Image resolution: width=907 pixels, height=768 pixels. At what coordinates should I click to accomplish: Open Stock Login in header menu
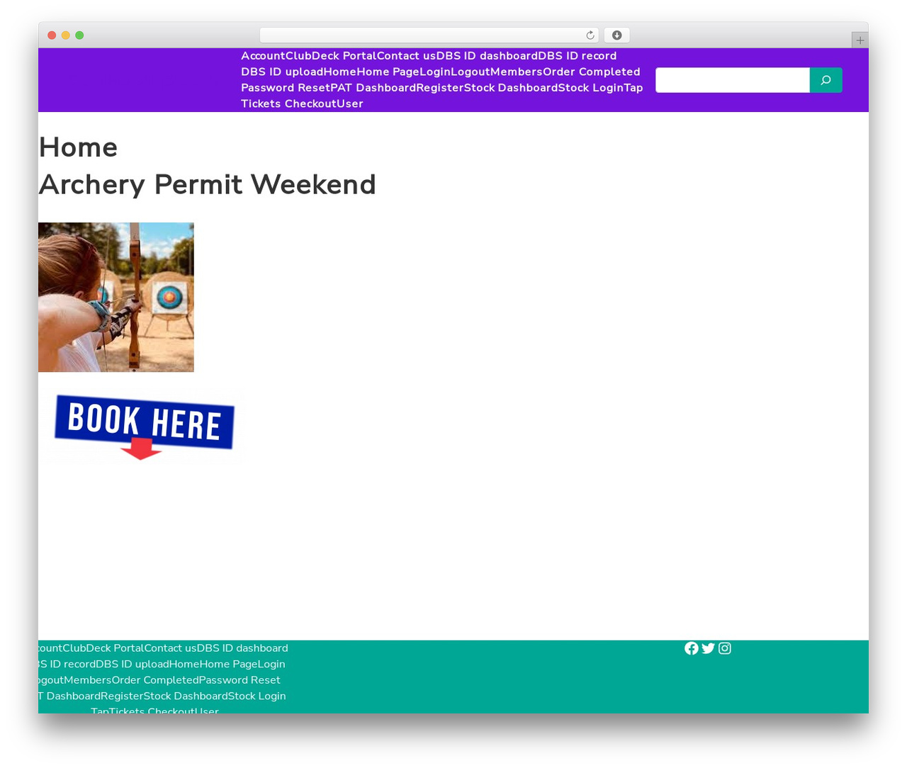tap(590, 88)
